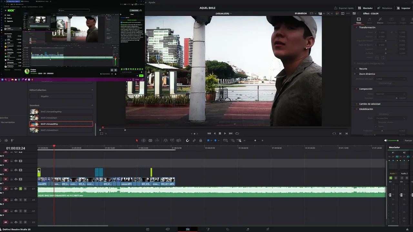Click Exportar rápido

click(x=344, y=8)
